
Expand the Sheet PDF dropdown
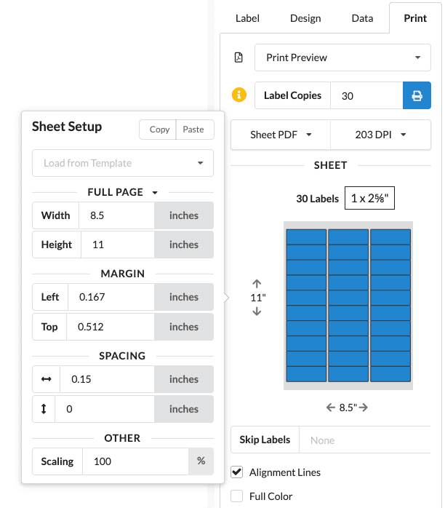click(x=281, y=135)
